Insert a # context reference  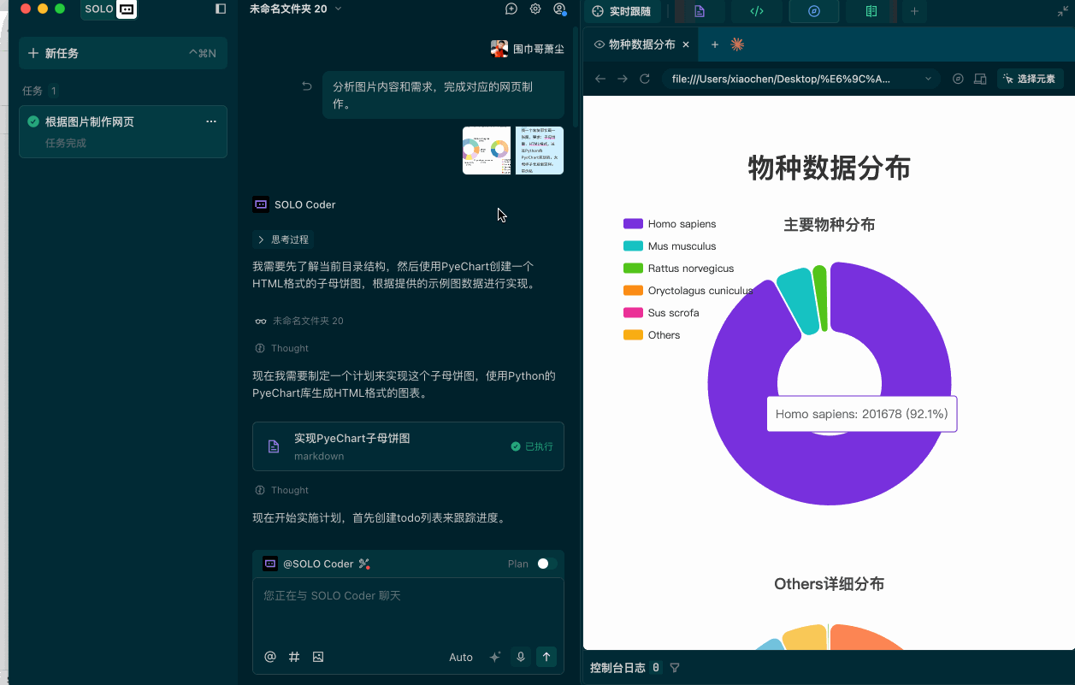point(294,657)
